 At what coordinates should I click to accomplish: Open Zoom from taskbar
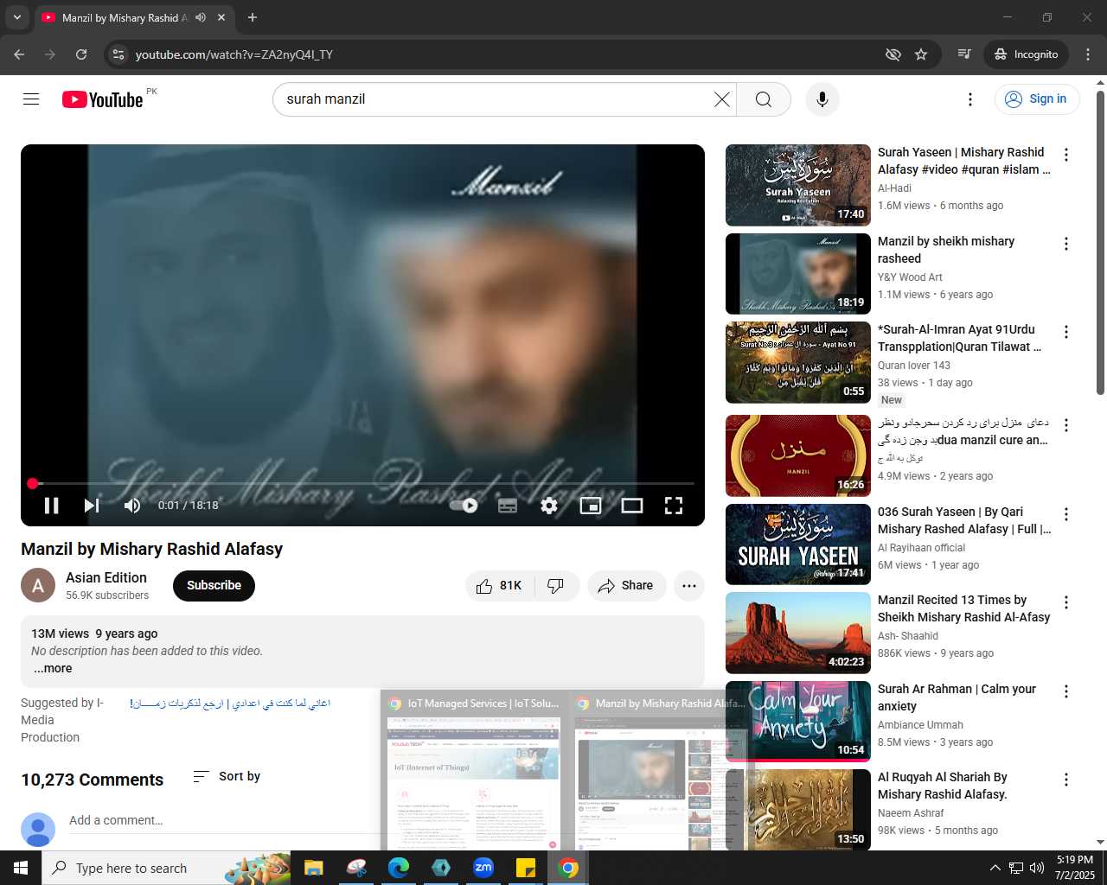483,868
